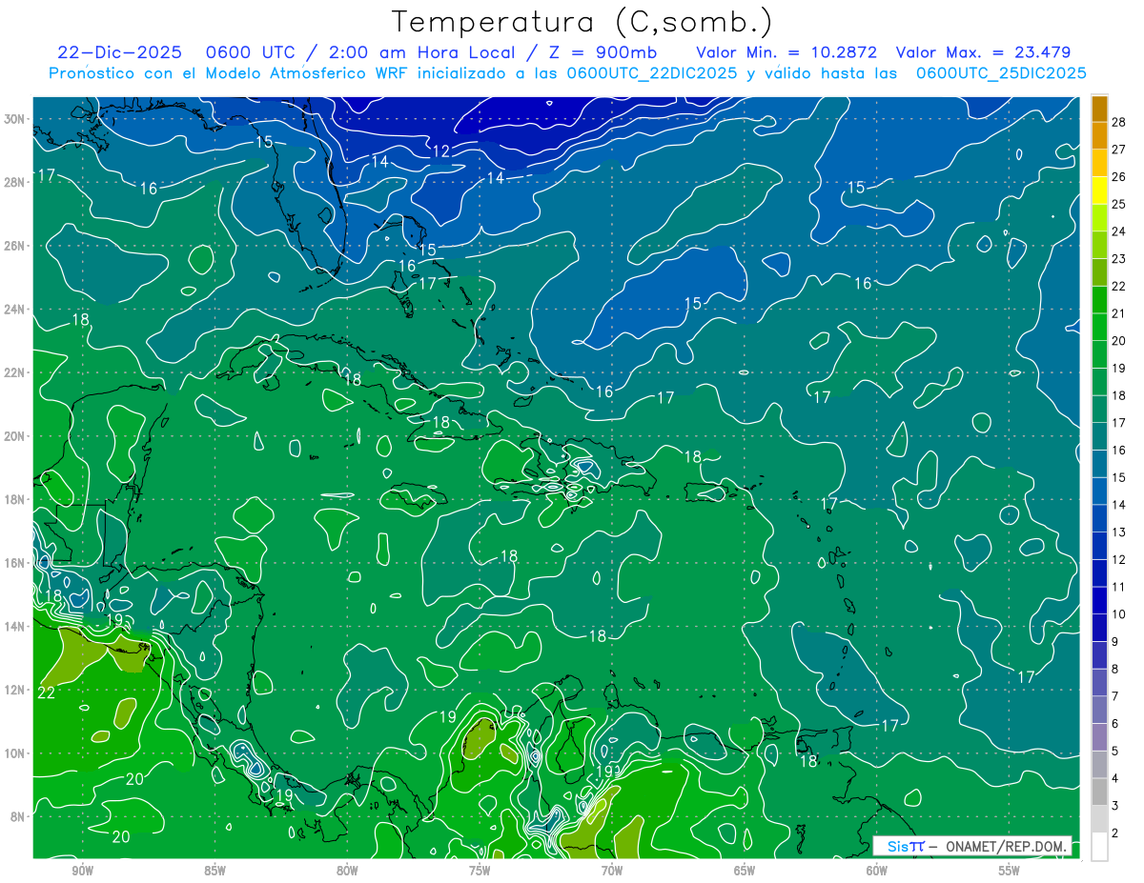Click latitude axis label '10N'
Screen dimensions: 1144x883
click(x=16, y=753)
